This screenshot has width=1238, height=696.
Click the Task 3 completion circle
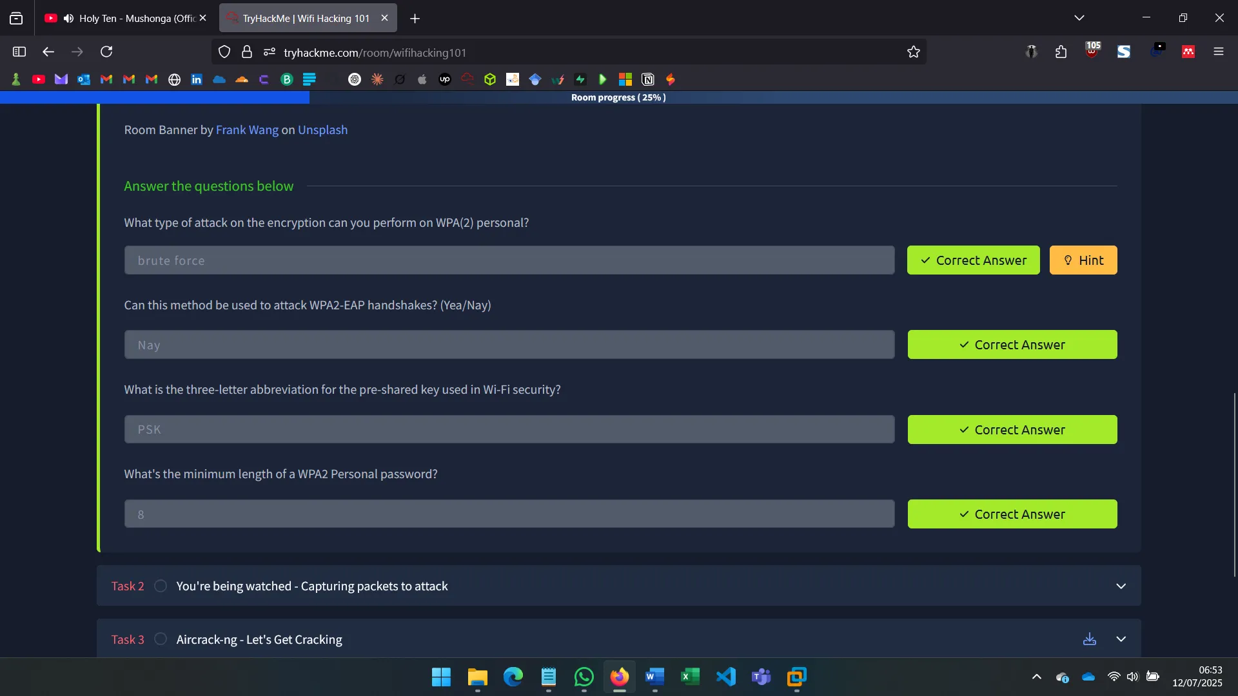pos(161,639)
